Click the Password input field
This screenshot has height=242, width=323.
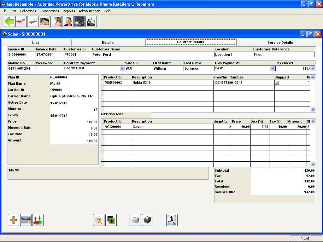click(x=49, y=68)
